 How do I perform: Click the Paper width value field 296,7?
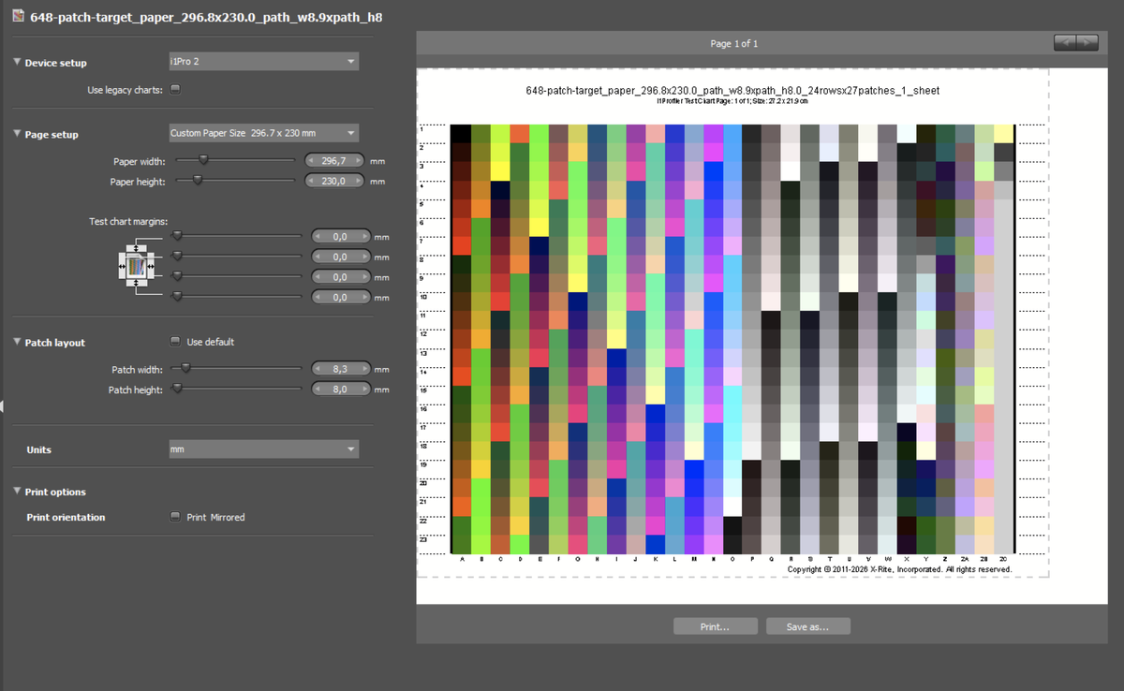pos(335,161)
